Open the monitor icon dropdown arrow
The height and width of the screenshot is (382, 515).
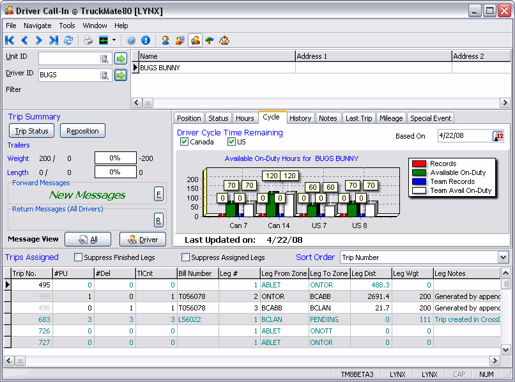(114, 40)
